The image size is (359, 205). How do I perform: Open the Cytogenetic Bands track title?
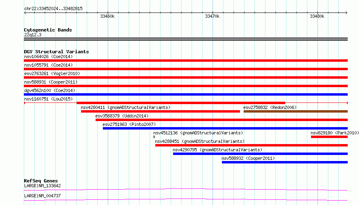pos(48,30)
